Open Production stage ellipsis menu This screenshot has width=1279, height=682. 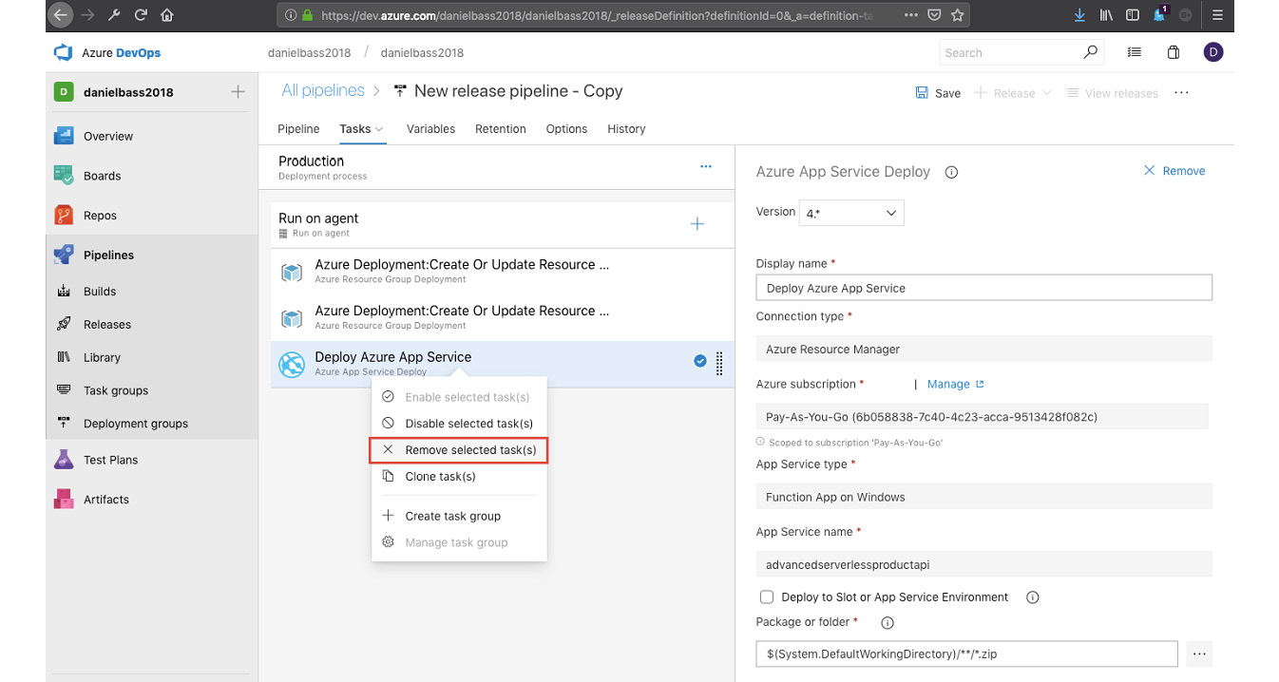click(x=706, y=166)
